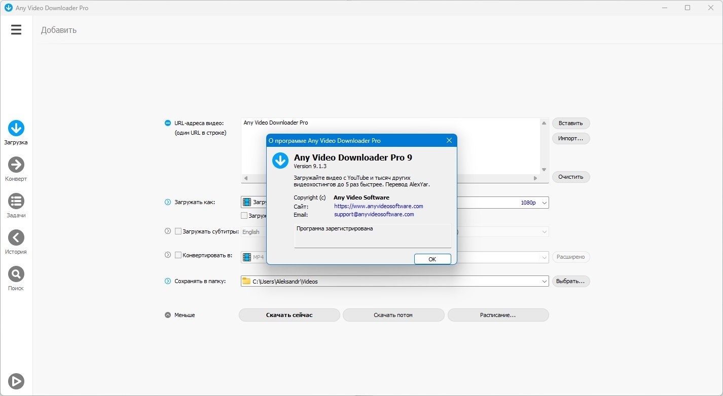Enable the Загружать субтитры checkbox
This screenshot has width=723, height=396.
(178, 231)
